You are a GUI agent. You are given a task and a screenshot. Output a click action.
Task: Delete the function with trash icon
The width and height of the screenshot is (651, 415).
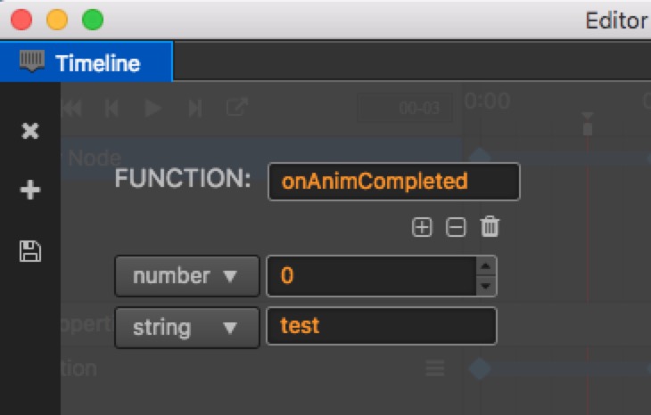pyautogui.click(x=490, y=226)
